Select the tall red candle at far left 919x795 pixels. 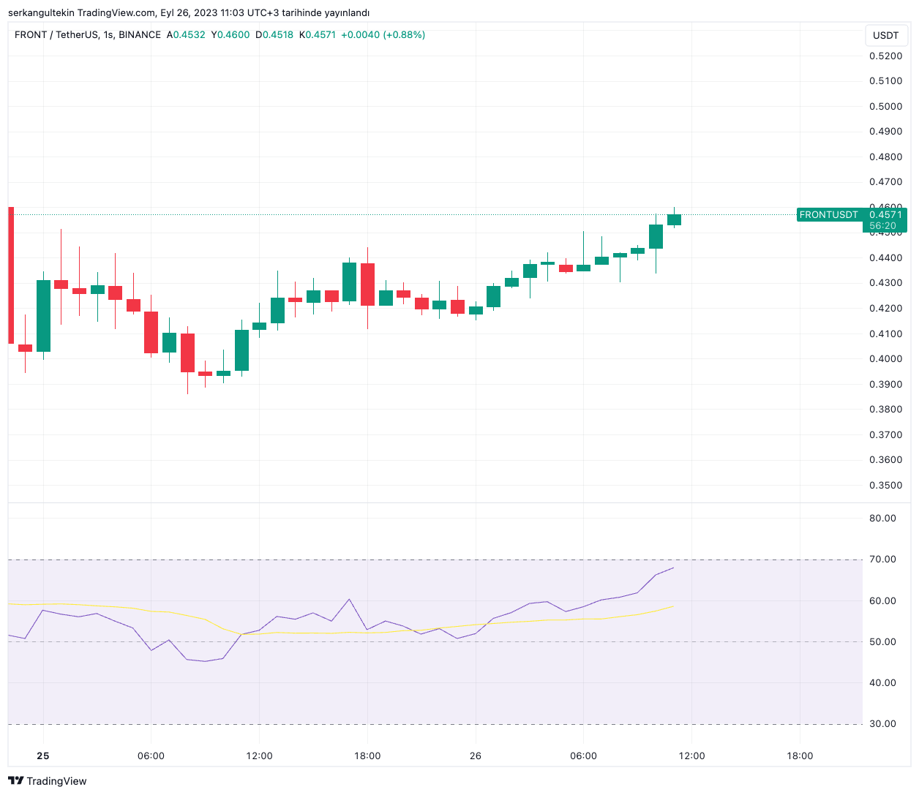point(11,274)
